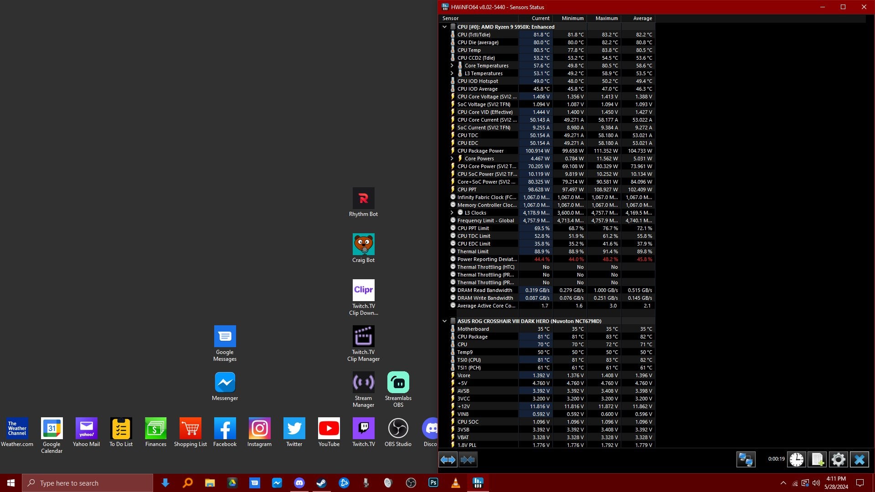The width and height of the screenshot is (875, 492).
Task: Close sensors with the blue X button
Action: point(860,460)
